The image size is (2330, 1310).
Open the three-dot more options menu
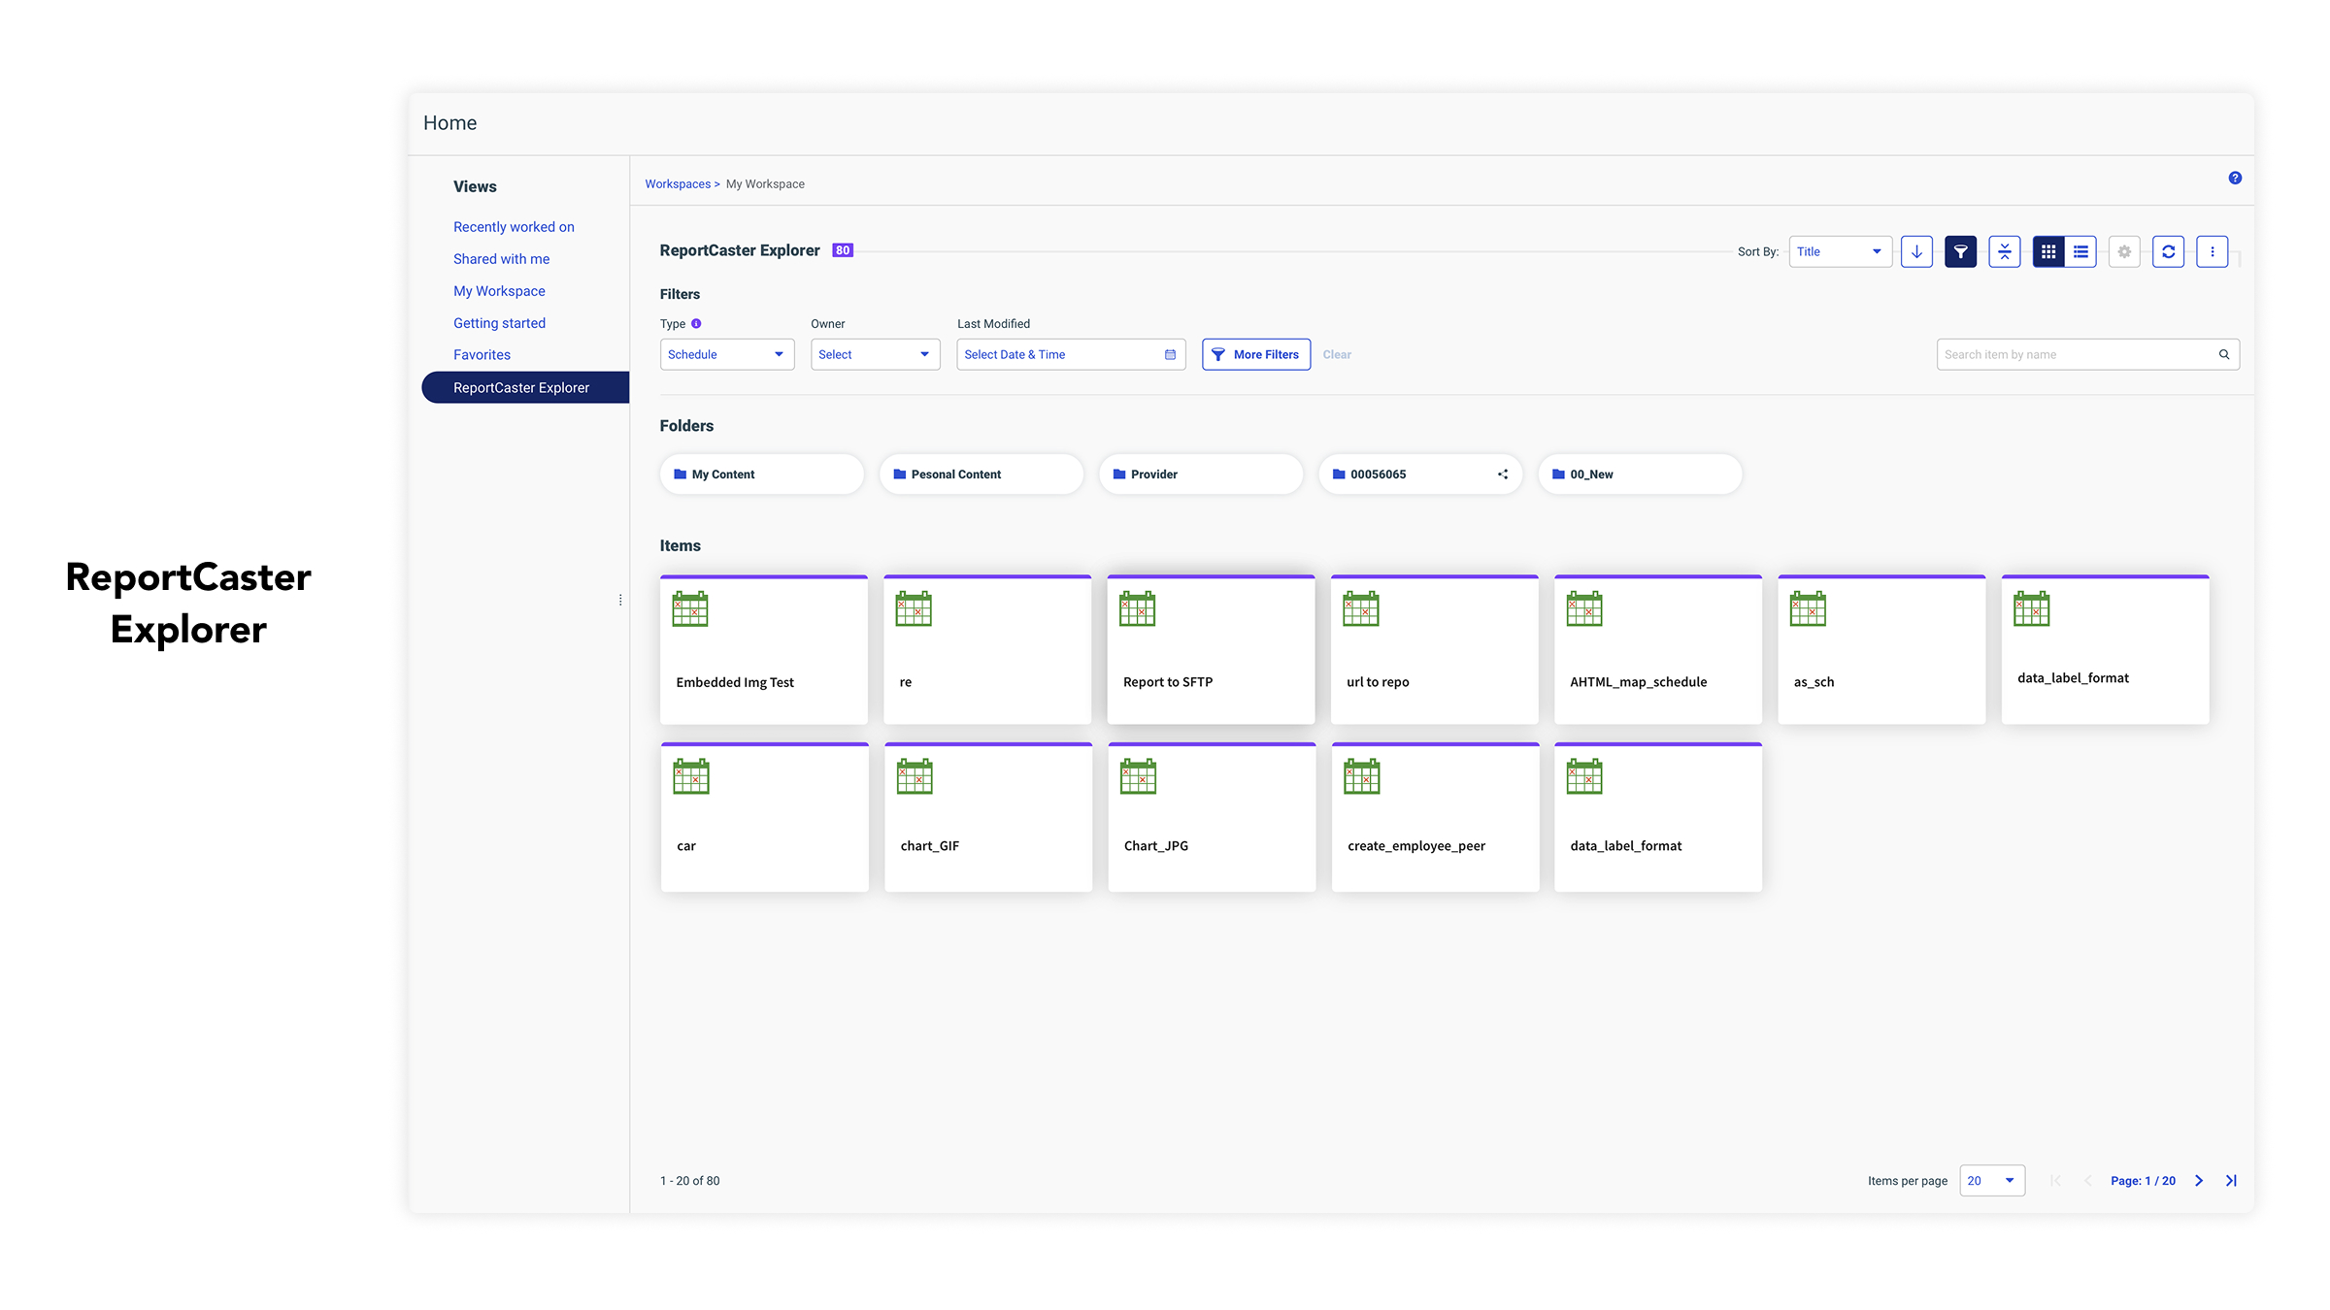2212,251
